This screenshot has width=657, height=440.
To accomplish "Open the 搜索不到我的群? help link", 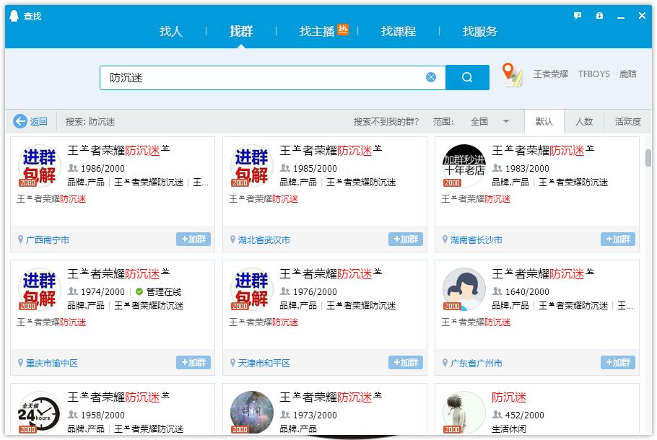I will pyautogui.click(x=386, y=121).
